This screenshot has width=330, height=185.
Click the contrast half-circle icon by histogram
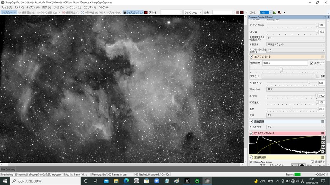(x=323, y=151)
